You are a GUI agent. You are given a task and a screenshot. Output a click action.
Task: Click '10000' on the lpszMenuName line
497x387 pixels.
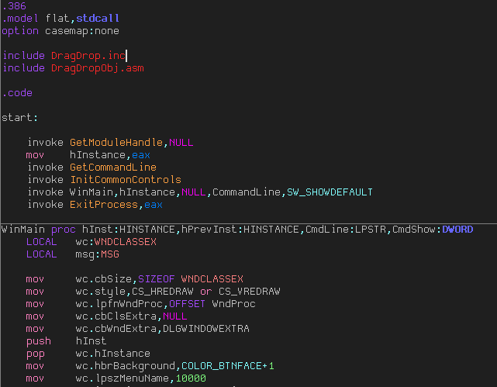click(x=191, y=378)
